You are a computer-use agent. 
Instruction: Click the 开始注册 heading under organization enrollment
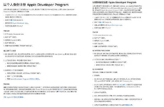tap(95, 32)
